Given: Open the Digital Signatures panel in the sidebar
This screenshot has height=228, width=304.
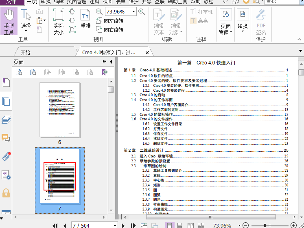Looking at the screenshot, I should [x=6, y=175].
